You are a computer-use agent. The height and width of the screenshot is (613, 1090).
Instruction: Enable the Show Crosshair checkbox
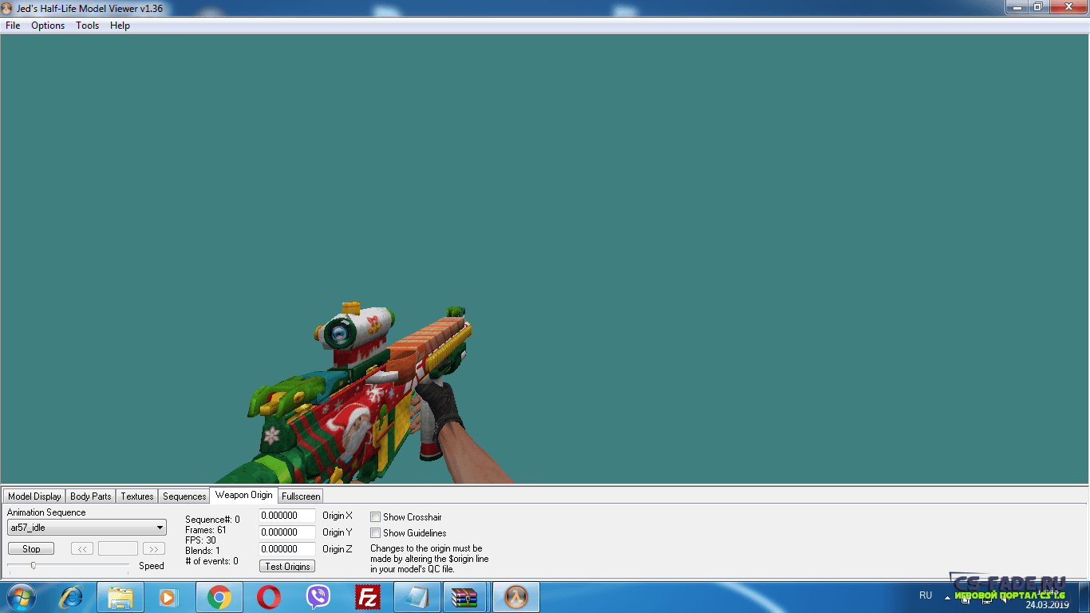click(x=375, y=517)
